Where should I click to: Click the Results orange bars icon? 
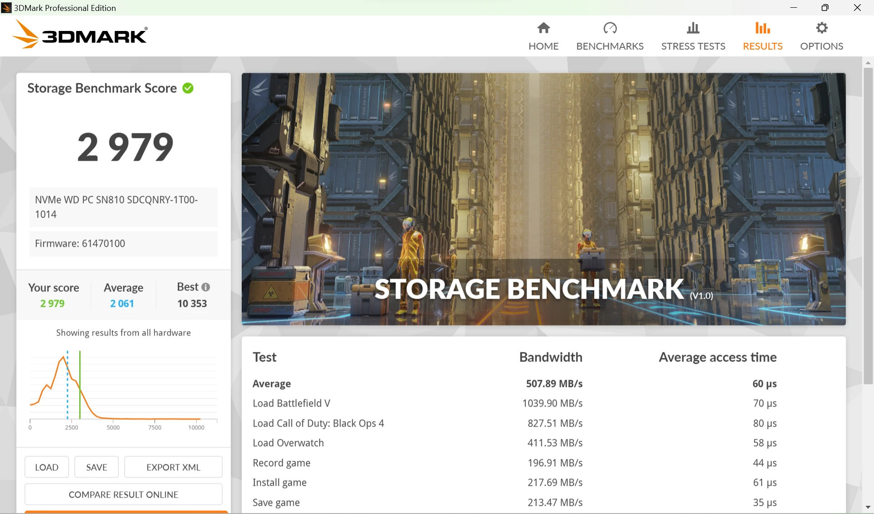762,28
